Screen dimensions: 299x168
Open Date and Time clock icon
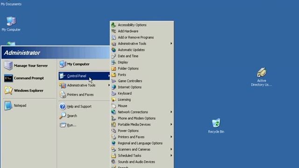[x=114, y=56]
